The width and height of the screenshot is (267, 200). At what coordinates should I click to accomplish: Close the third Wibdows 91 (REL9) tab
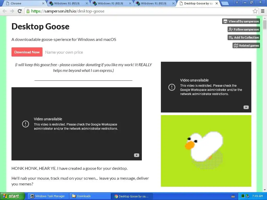173,3
